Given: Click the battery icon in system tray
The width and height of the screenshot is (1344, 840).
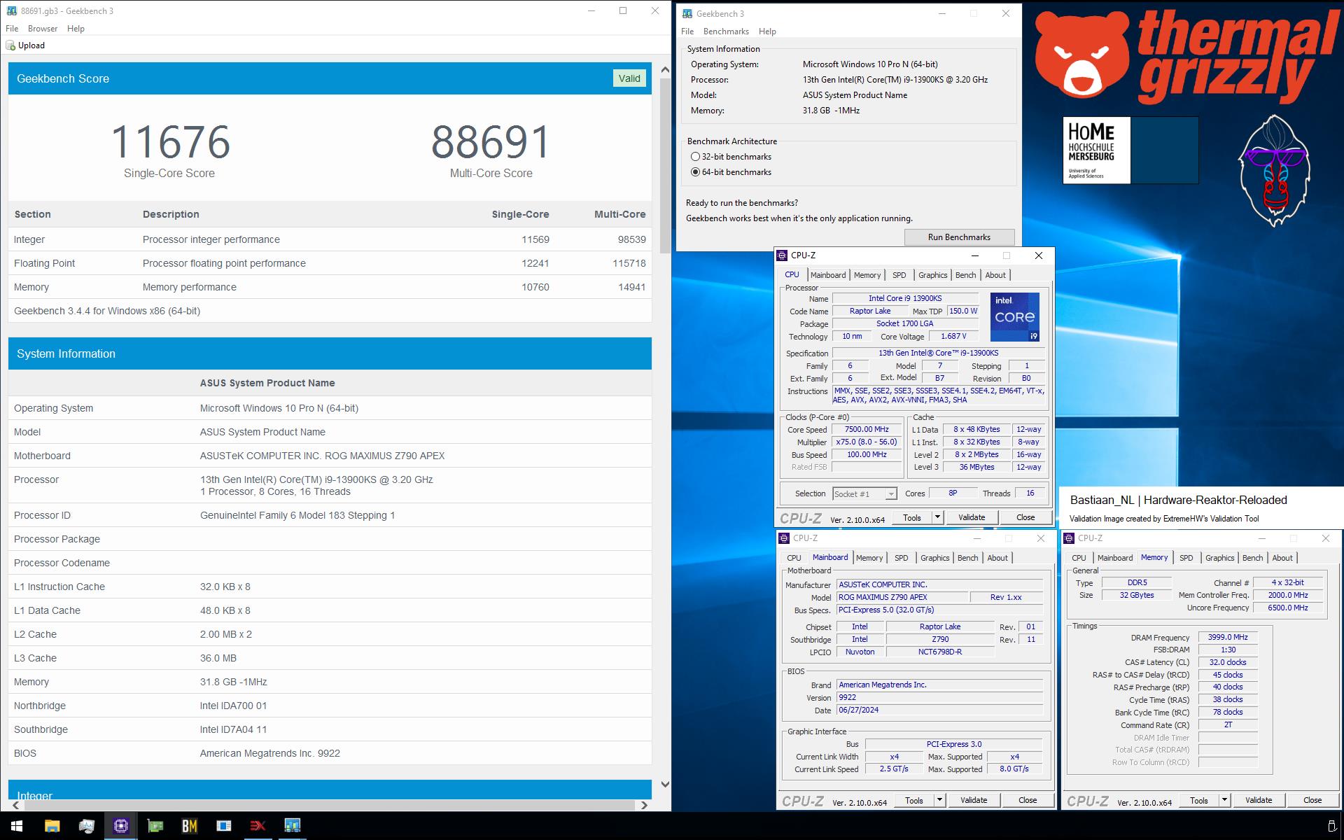Looking at the screenshot, I should click(x=1331, y=826).
